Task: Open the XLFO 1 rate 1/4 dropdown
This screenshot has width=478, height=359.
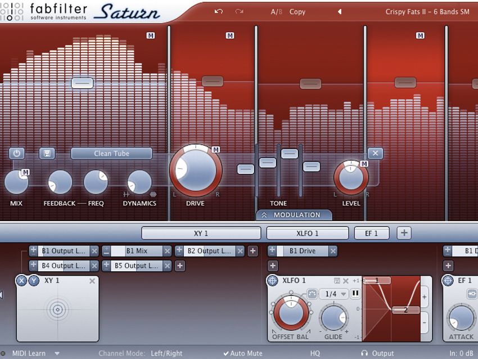Action: [334, 294]
